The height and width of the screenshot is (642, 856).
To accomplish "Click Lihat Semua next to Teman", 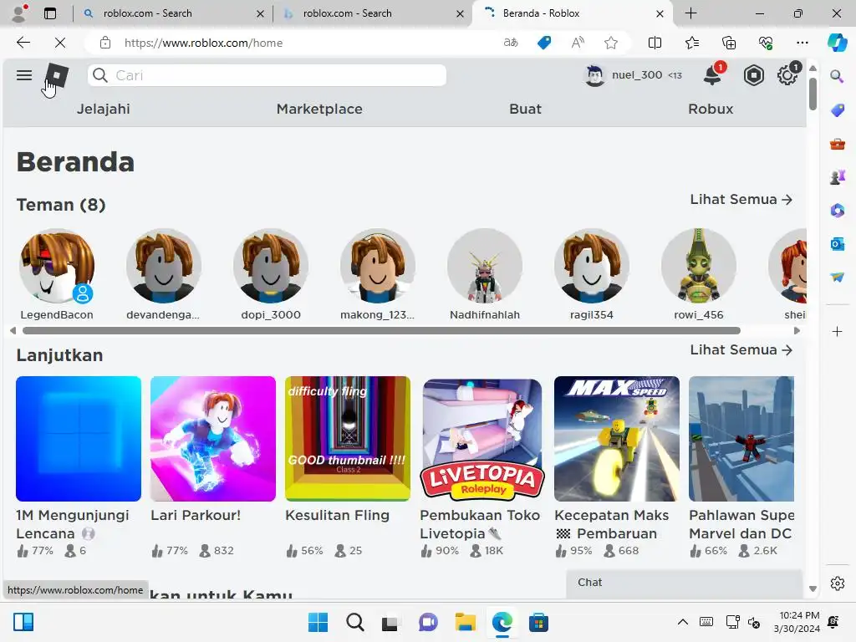I will pyautogui.click(x=741, y=199).
